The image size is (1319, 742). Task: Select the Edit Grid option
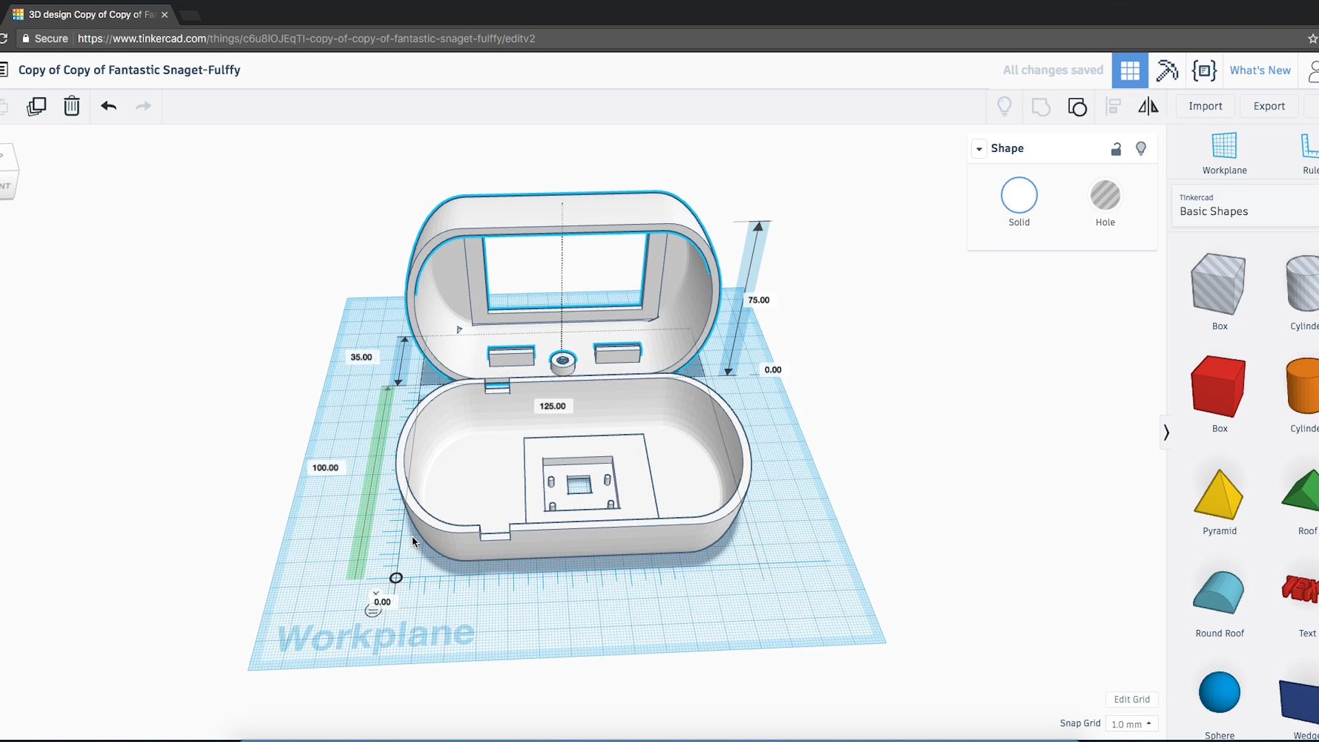[x=1131, y=699]
